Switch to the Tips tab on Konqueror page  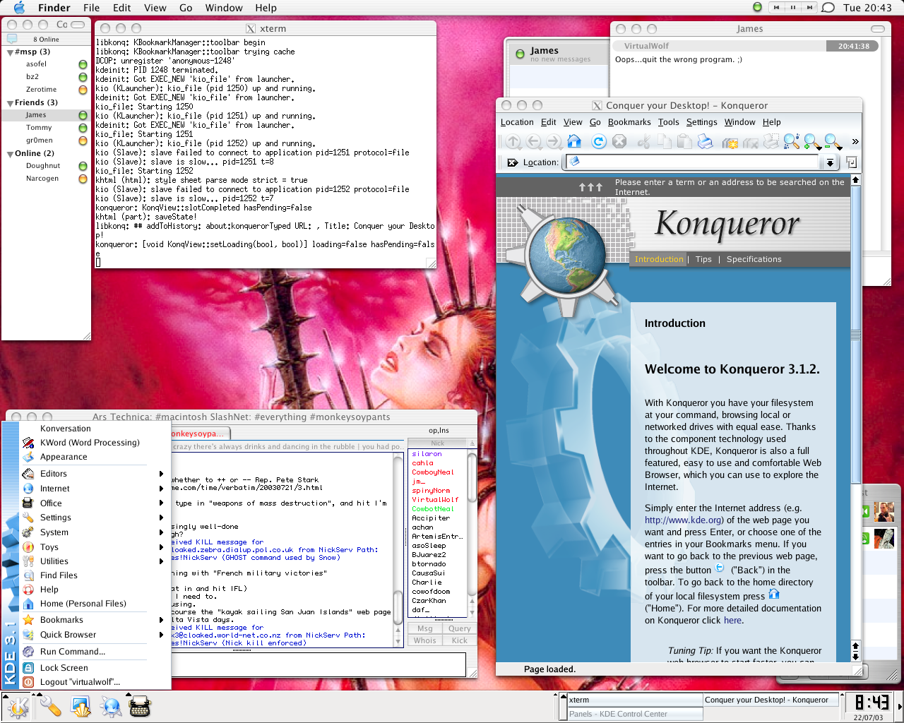tap(703, 259)
